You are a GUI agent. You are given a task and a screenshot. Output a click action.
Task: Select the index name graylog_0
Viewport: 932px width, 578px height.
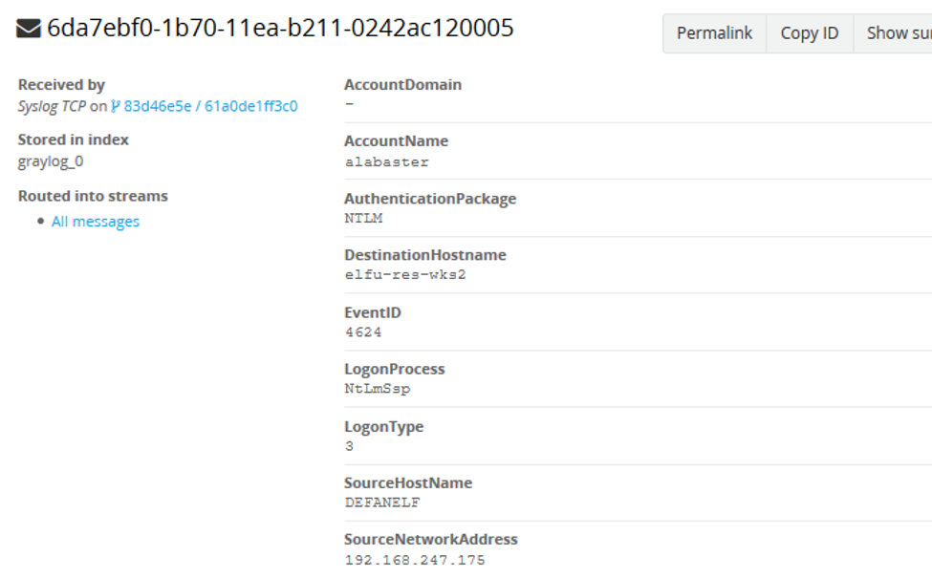[x=49, y=161]
